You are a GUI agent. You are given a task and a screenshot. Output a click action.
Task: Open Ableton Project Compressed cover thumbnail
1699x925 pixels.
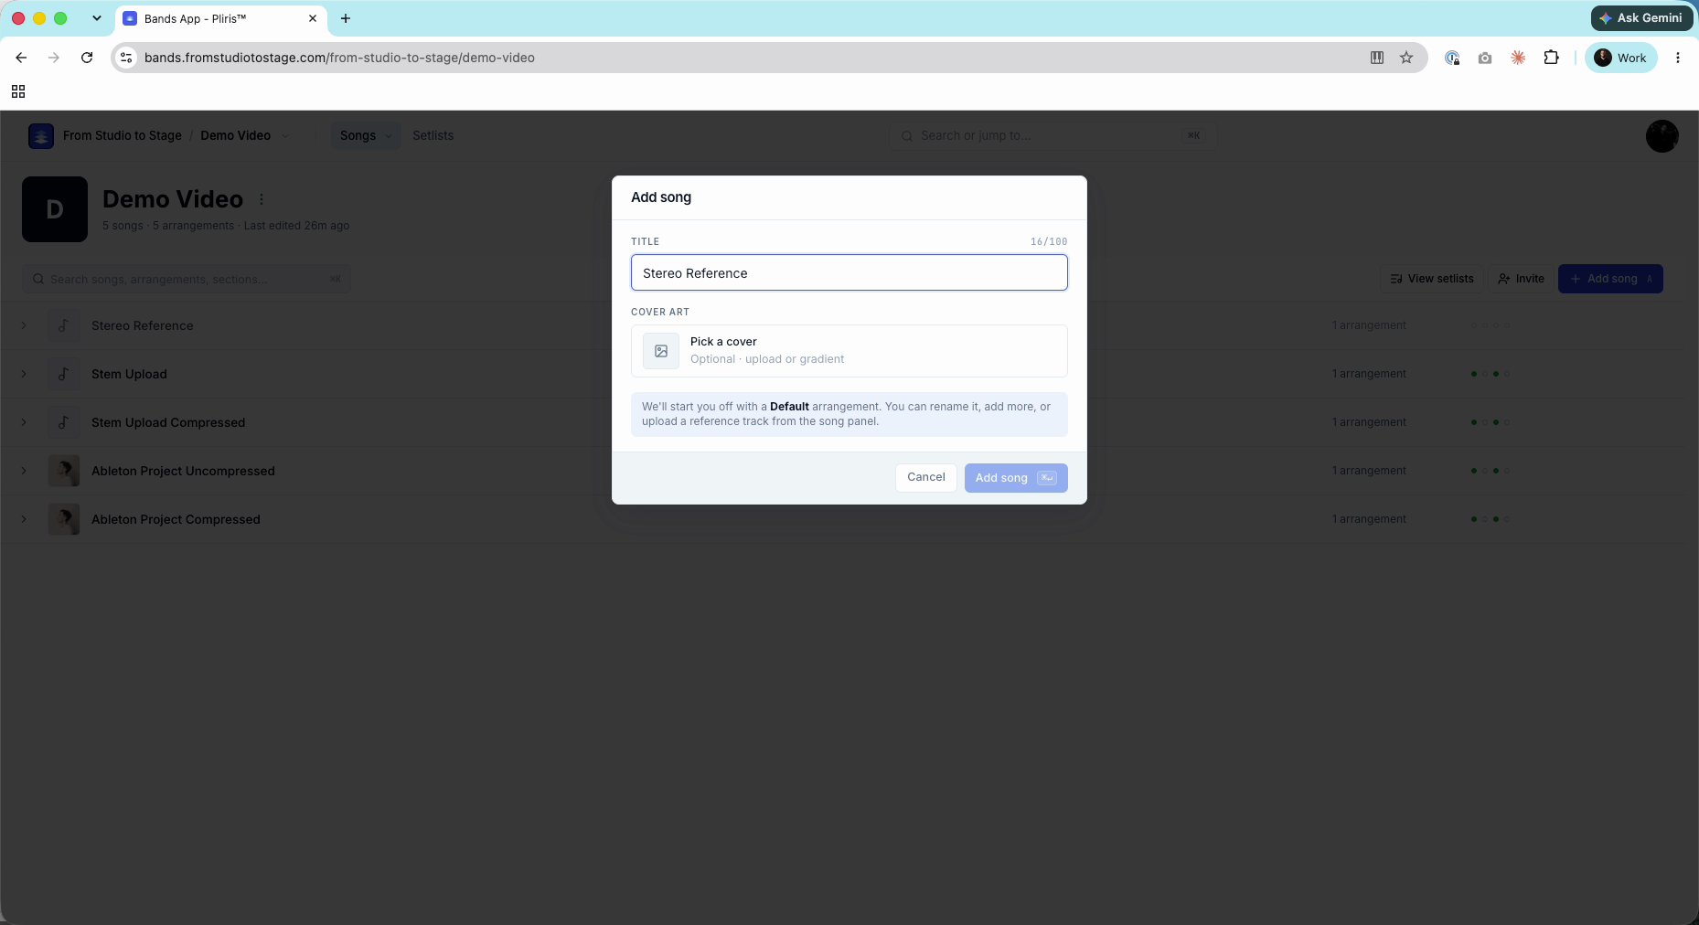coord(64,519)
